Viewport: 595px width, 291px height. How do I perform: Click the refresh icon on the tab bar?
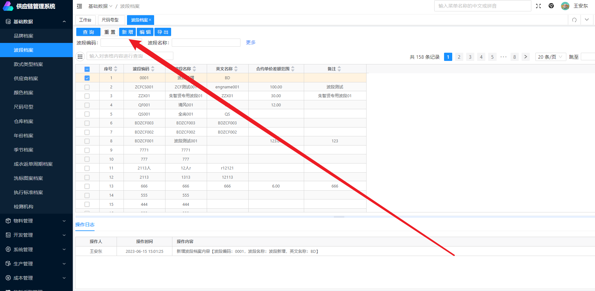[574, 20]
